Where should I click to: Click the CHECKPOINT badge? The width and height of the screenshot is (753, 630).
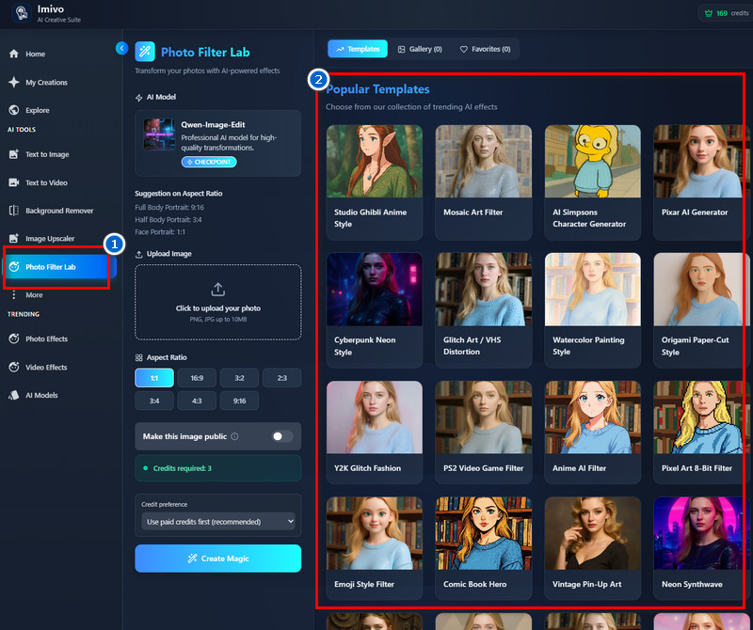(209, 162)
